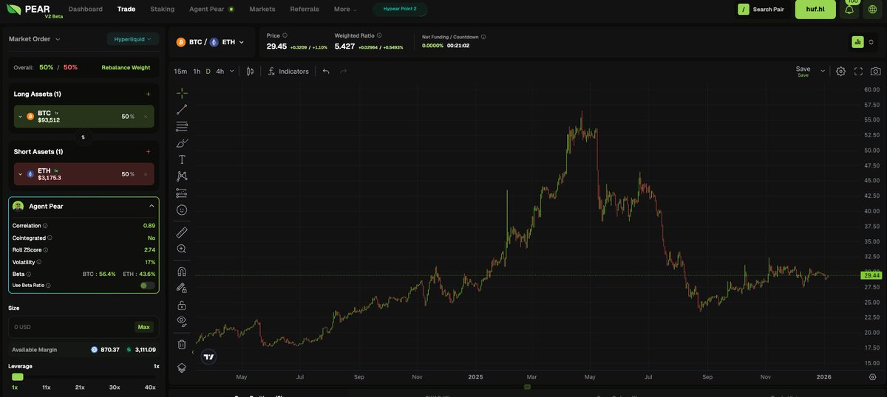Remove ETH from short assets
This screenshot has height=397, width=887.
[145, 174]
